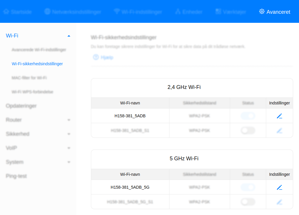The height and width of the screenshot is (215, 299).
Task: Collapse the Wi-Fi sidebar section
Action: [69, 36]
